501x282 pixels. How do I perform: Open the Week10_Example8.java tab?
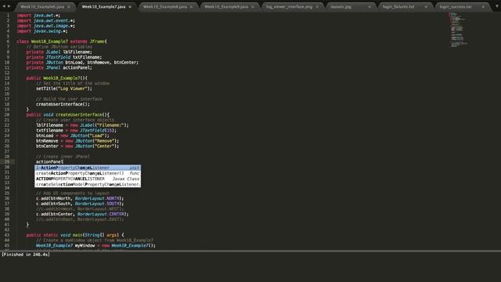[x=165, y=7]
